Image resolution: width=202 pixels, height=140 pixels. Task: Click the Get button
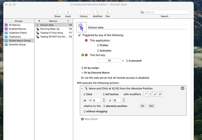pyautogui.click(x=151, y=106)
